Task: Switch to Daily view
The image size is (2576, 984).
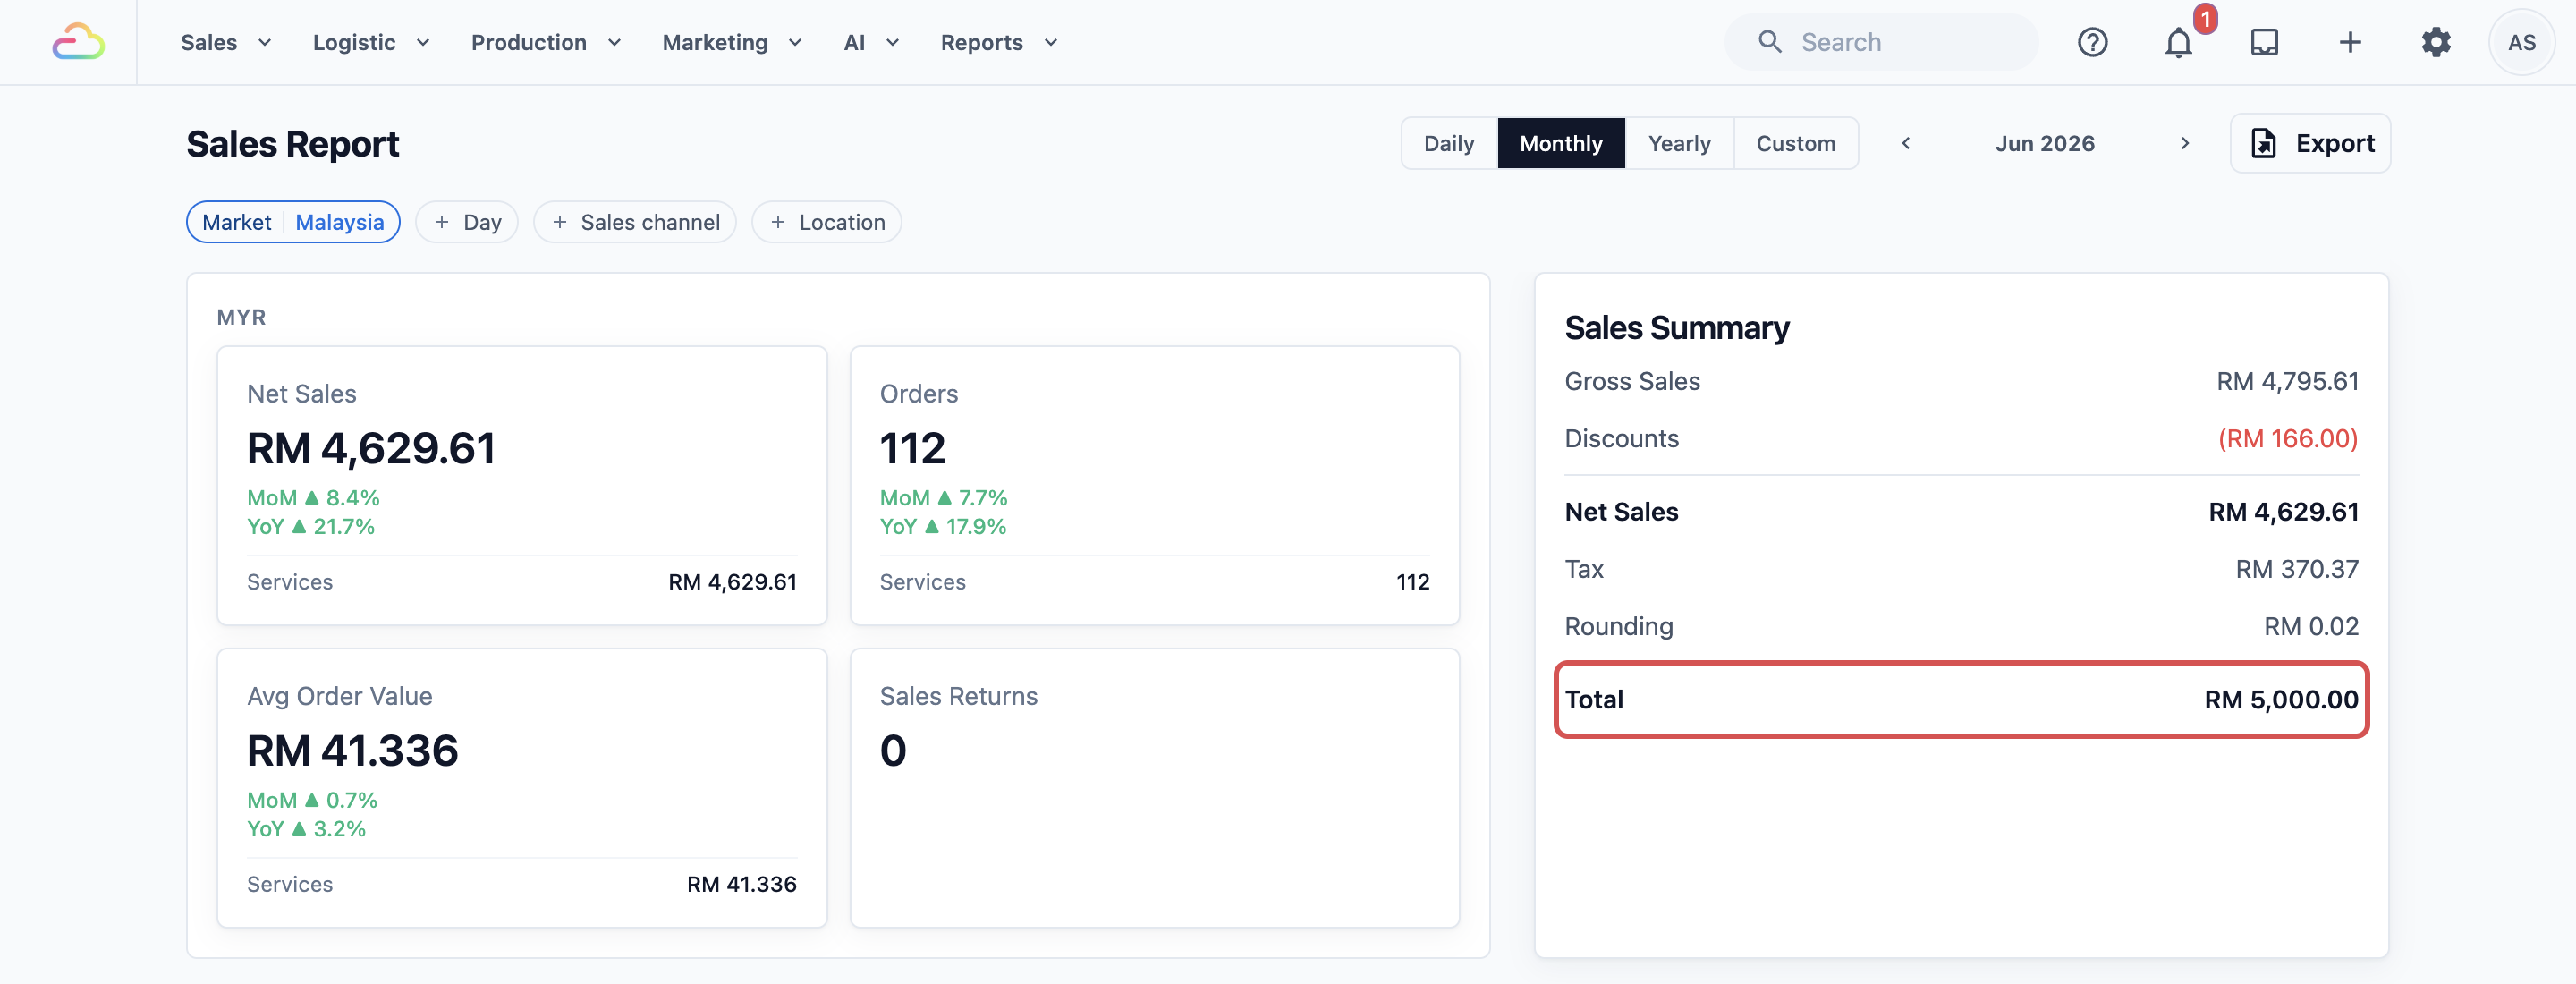Action: tap(1448, 143)
